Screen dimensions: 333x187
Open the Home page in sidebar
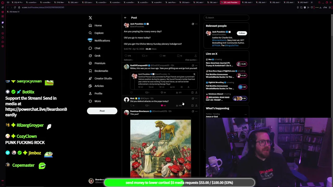95,25
